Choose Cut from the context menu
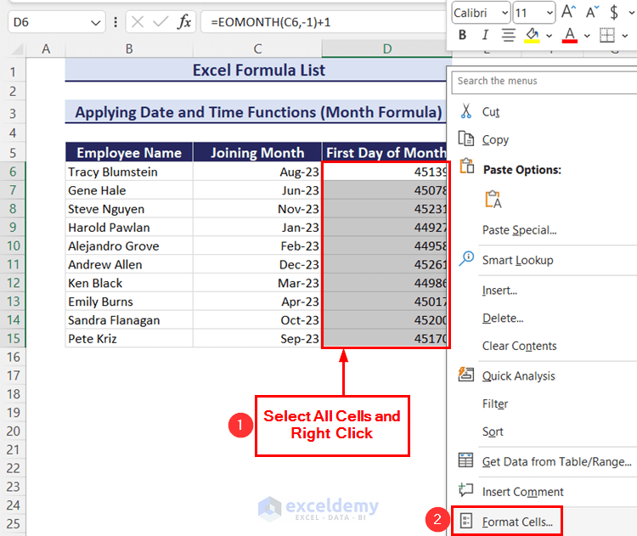 490,112
